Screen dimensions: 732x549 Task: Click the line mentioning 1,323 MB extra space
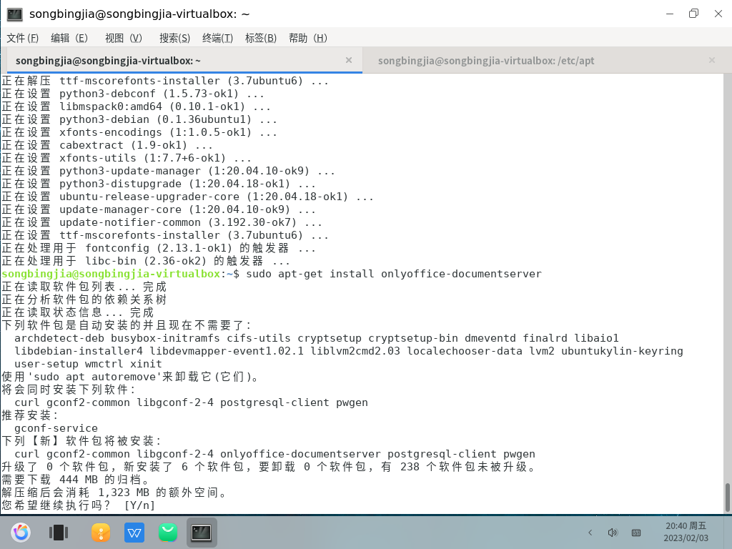pos(114,493)
